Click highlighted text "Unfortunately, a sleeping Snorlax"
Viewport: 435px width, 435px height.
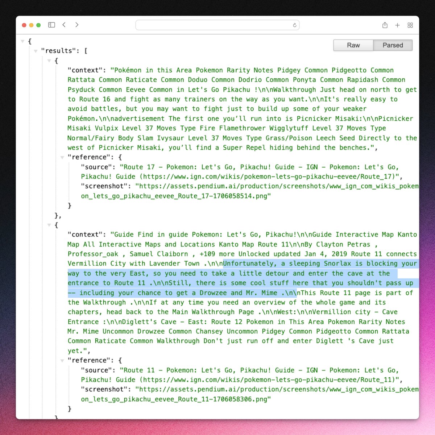pyautogui.click(x=287, y=264)
